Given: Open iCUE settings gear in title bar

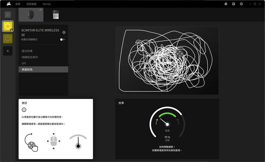Looking at the screenshot, I should point(241,4).
